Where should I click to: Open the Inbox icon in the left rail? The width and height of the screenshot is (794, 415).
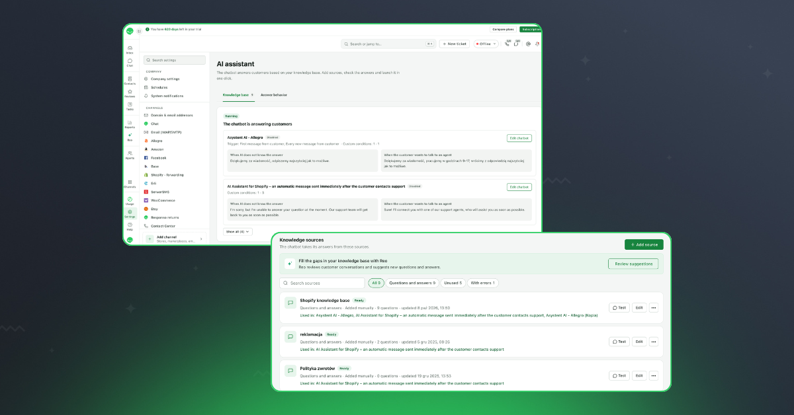[x=130, y=50]
